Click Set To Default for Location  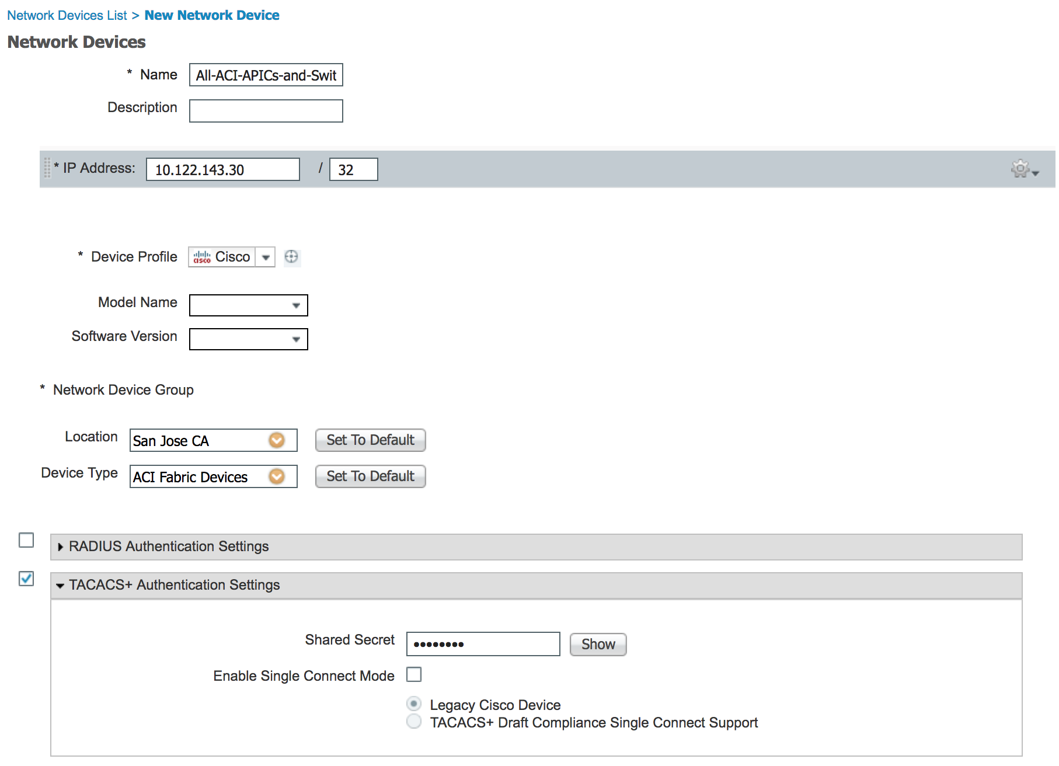click(370, 440)
